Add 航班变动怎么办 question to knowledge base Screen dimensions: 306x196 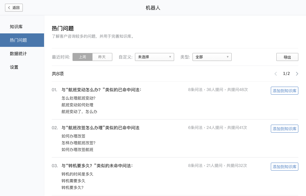click(284, 91)
